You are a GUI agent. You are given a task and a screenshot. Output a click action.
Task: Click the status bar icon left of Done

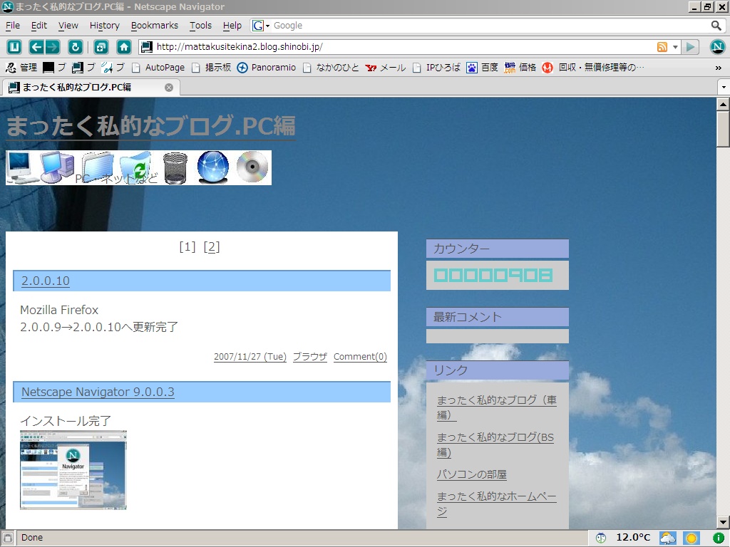pos(7,538)
